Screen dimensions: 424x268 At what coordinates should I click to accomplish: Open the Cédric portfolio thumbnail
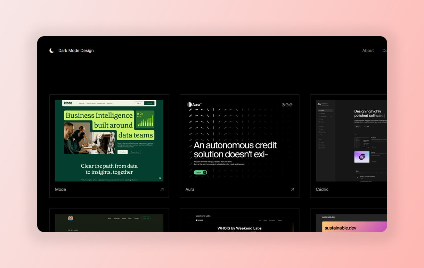click(x=351, y=141)
